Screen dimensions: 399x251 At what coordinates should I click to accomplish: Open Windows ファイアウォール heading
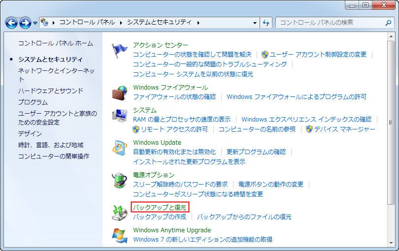click(170, 88)
